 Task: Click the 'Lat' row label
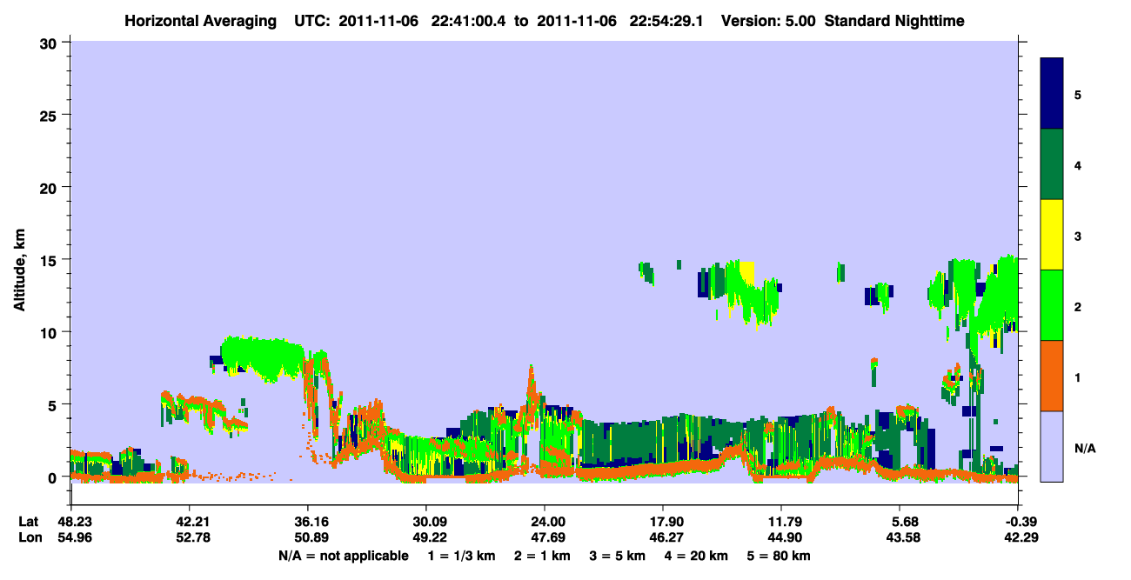29,522
